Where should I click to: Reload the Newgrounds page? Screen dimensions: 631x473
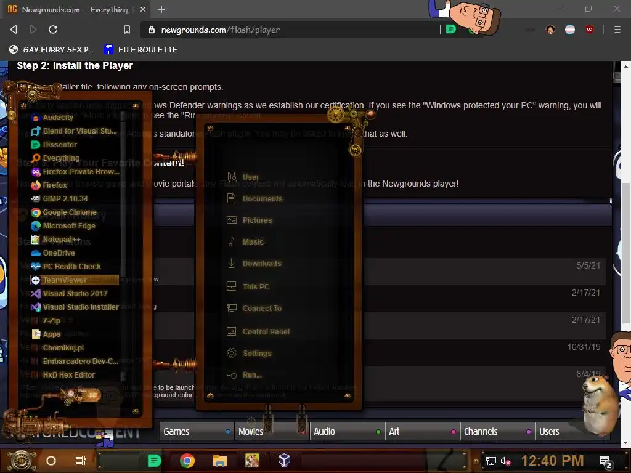coord(53,30)
